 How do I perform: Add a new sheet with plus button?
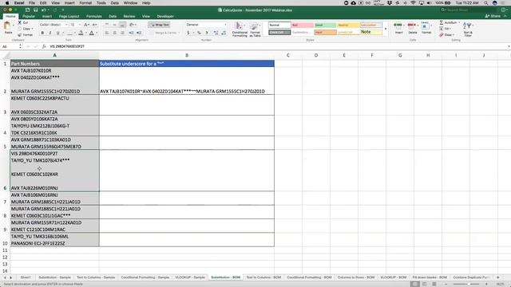tap(497, 277)
